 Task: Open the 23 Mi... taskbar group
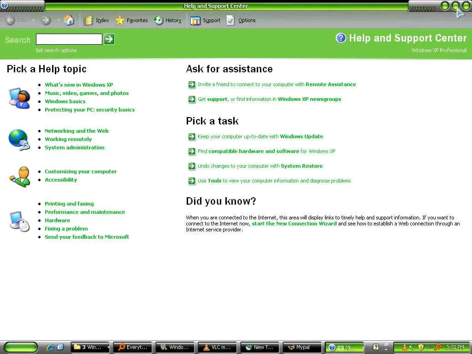(345, 348)
